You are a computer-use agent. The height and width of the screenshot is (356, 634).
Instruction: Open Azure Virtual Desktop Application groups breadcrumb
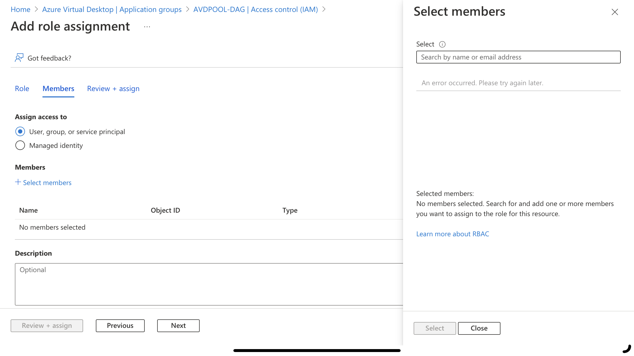click(112, 10)
